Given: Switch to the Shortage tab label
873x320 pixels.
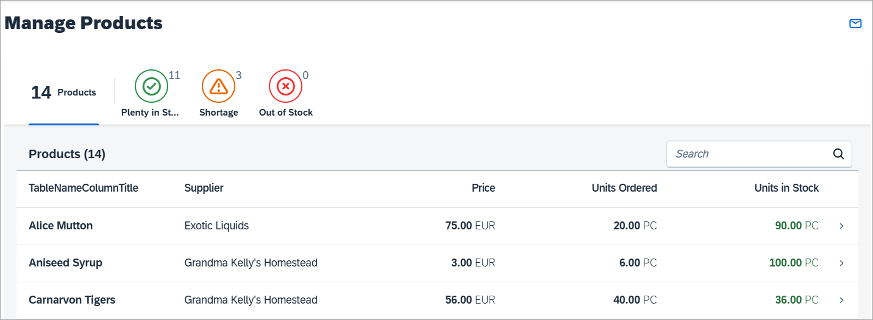Looking at the screenshot, I should pos(219,113).
